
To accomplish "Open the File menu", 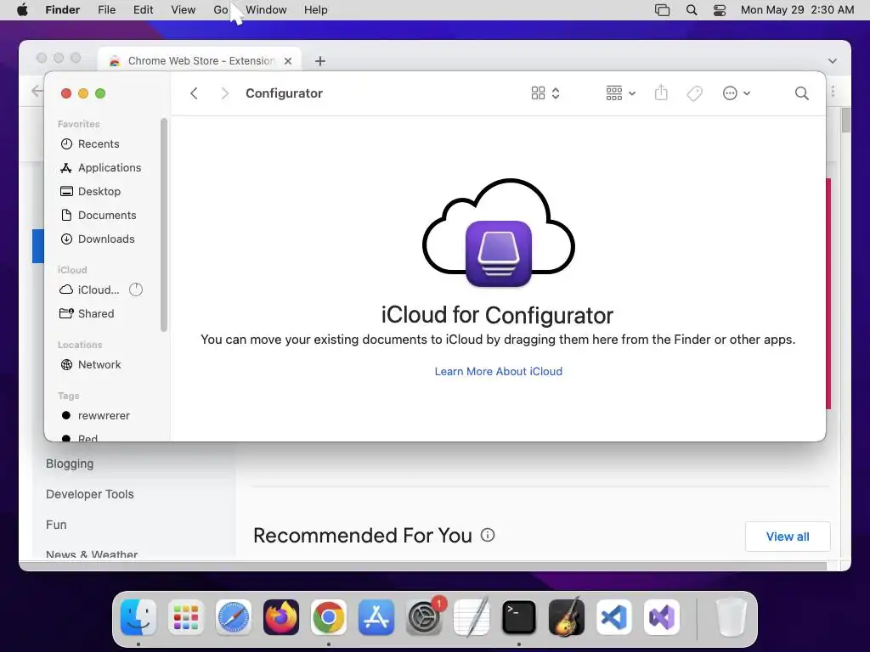I will pos(106,10).
